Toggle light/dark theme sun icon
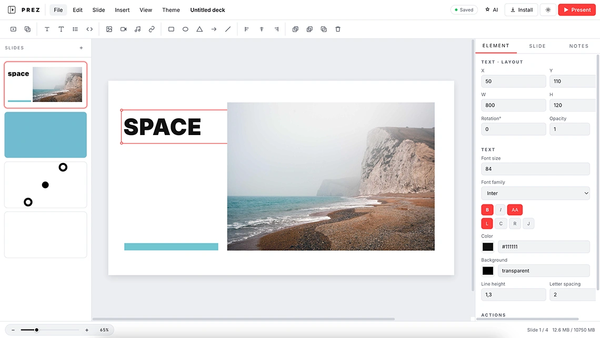This screenshot has height=338, width=600. (x=548, y=10)
